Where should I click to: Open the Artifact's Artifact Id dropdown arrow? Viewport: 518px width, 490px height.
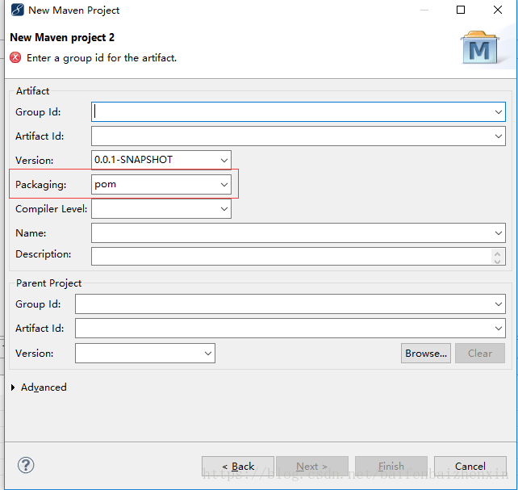498,136
